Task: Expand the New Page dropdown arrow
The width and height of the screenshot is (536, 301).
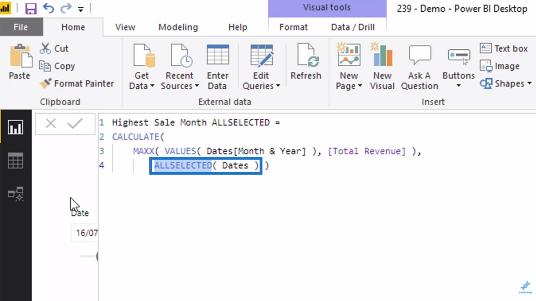Action: (x=360, y=86)
